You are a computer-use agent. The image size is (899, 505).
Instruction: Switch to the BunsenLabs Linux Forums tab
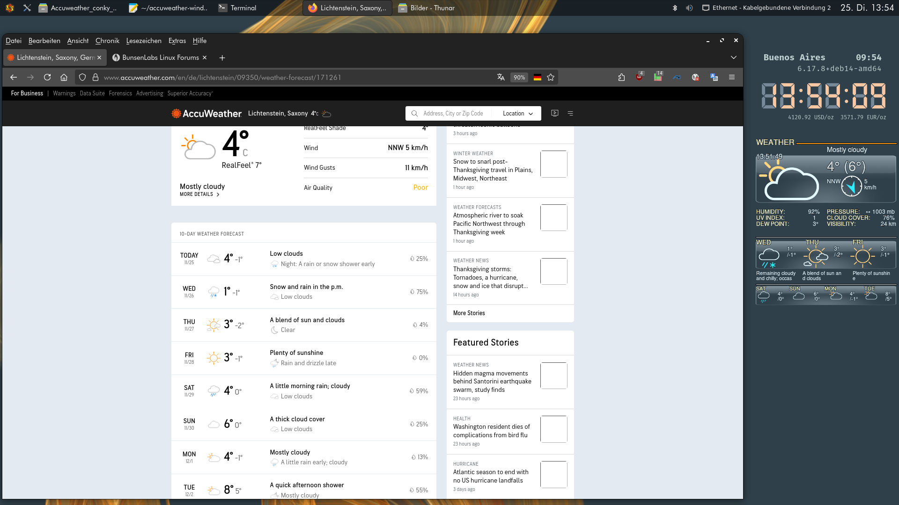[x=160, y=58]
